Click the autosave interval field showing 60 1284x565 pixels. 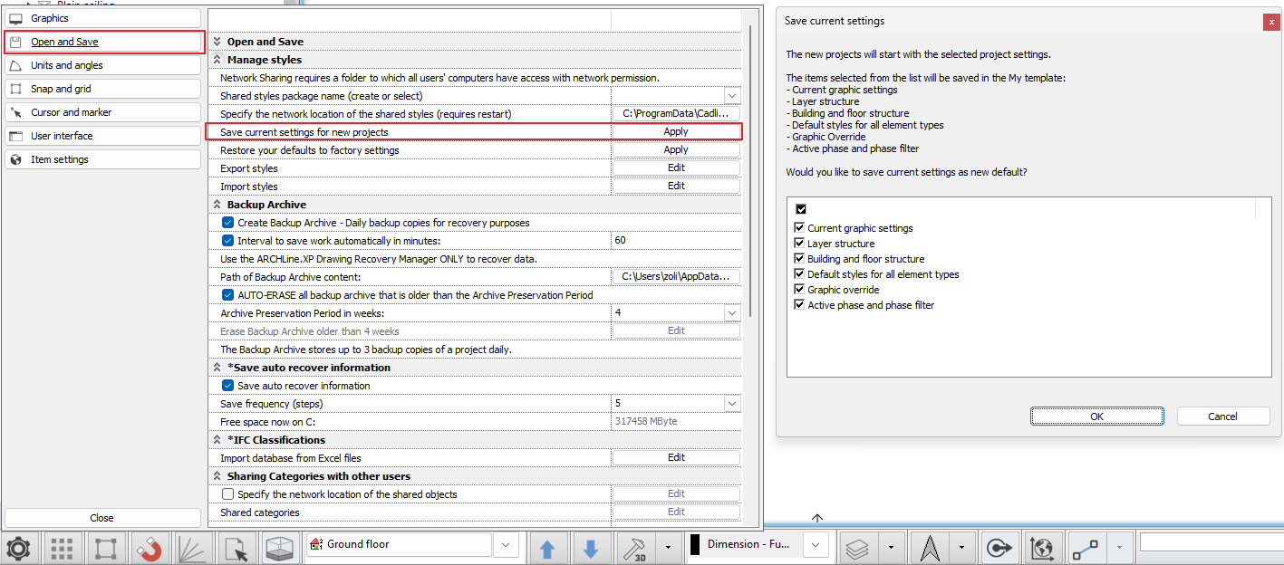coord(676,241)
